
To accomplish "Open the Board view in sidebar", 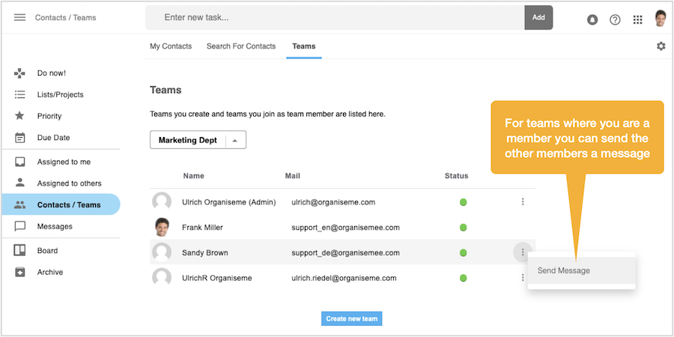I will click(47, 251).
